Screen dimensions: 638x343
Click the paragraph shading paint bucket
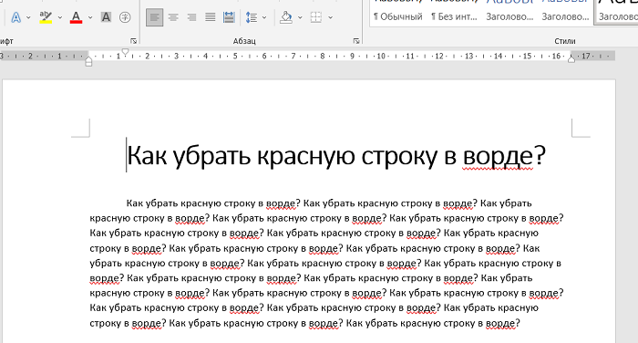[286, 17]
